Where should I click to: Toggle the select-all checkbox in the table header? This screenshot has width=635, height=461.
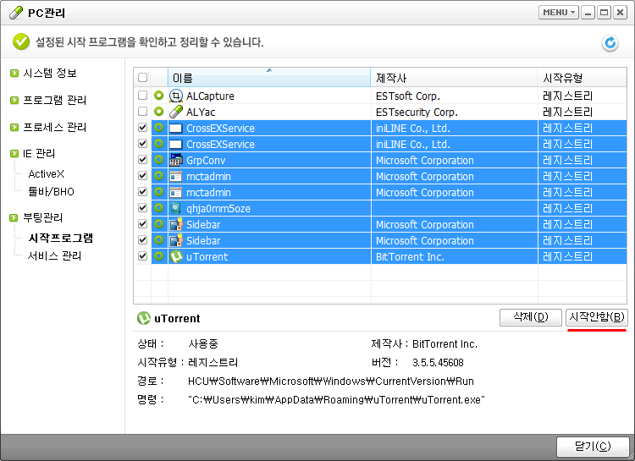142,77
